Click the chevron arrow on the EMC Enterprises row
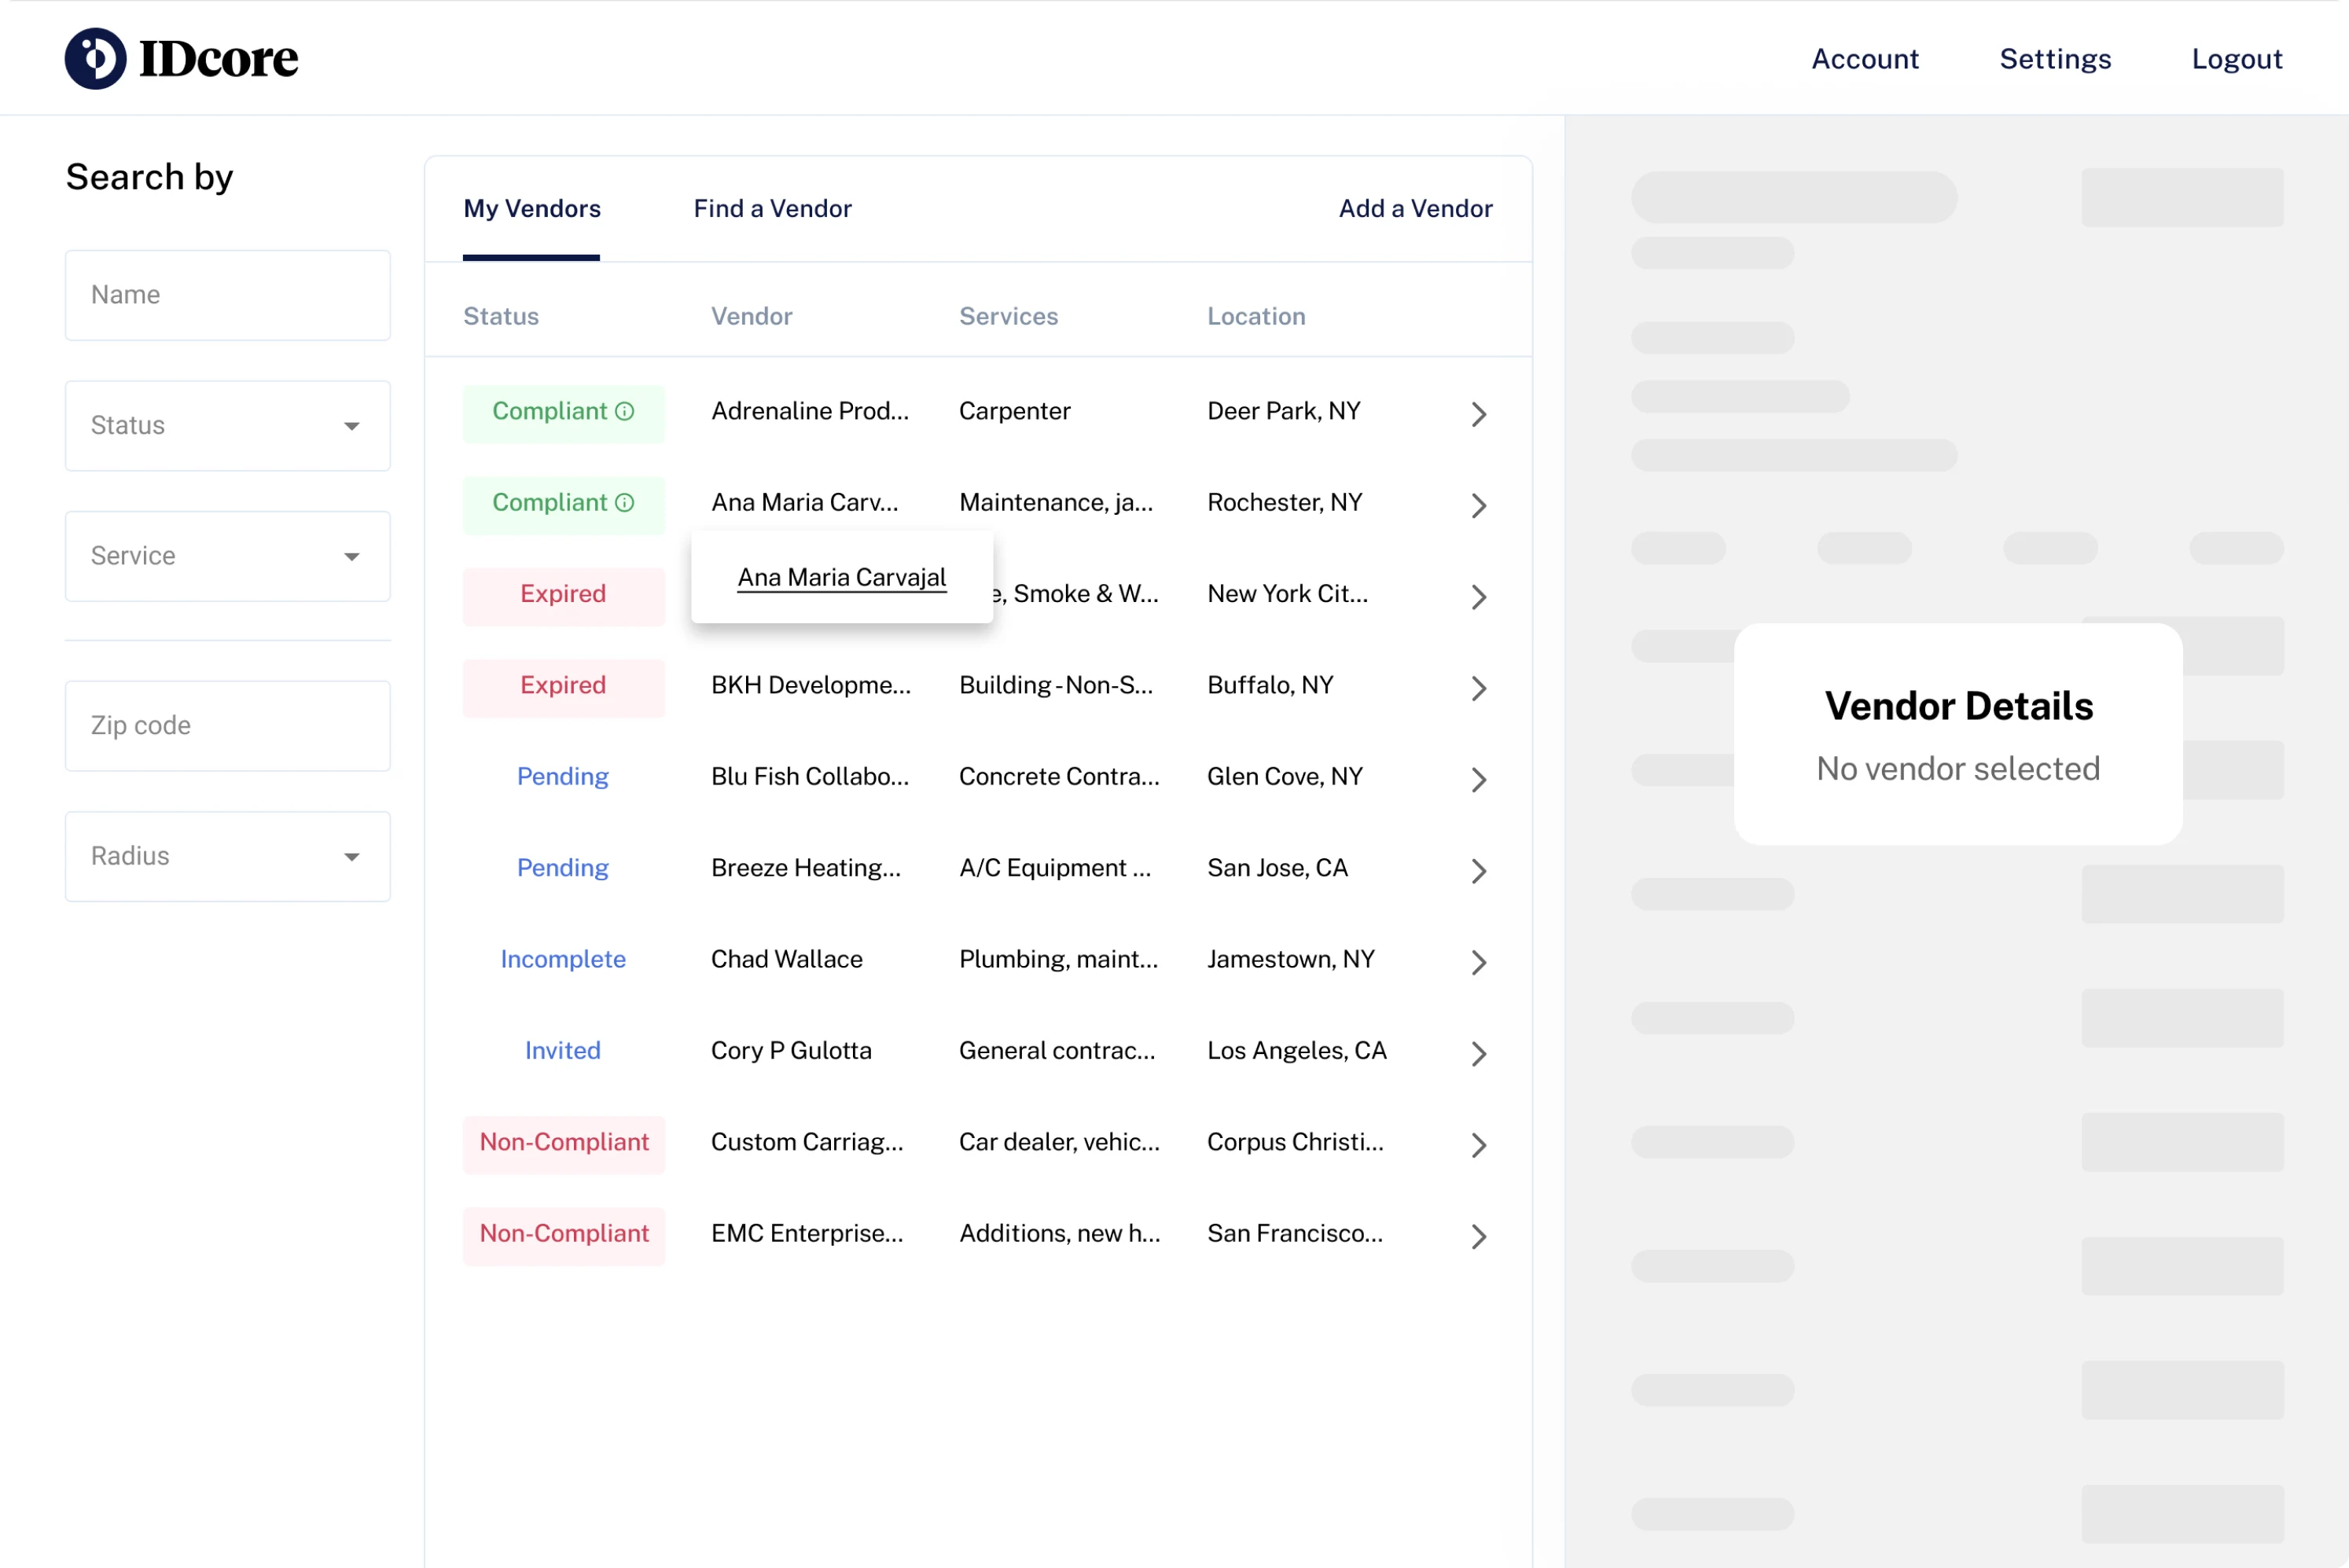The image size is (2349, 1568). pos(1479,1236)
